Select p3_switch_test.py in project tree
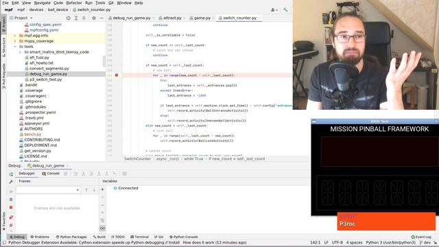Screen dimensions: 439x247 pyautogui.click(x=46, y=80)
